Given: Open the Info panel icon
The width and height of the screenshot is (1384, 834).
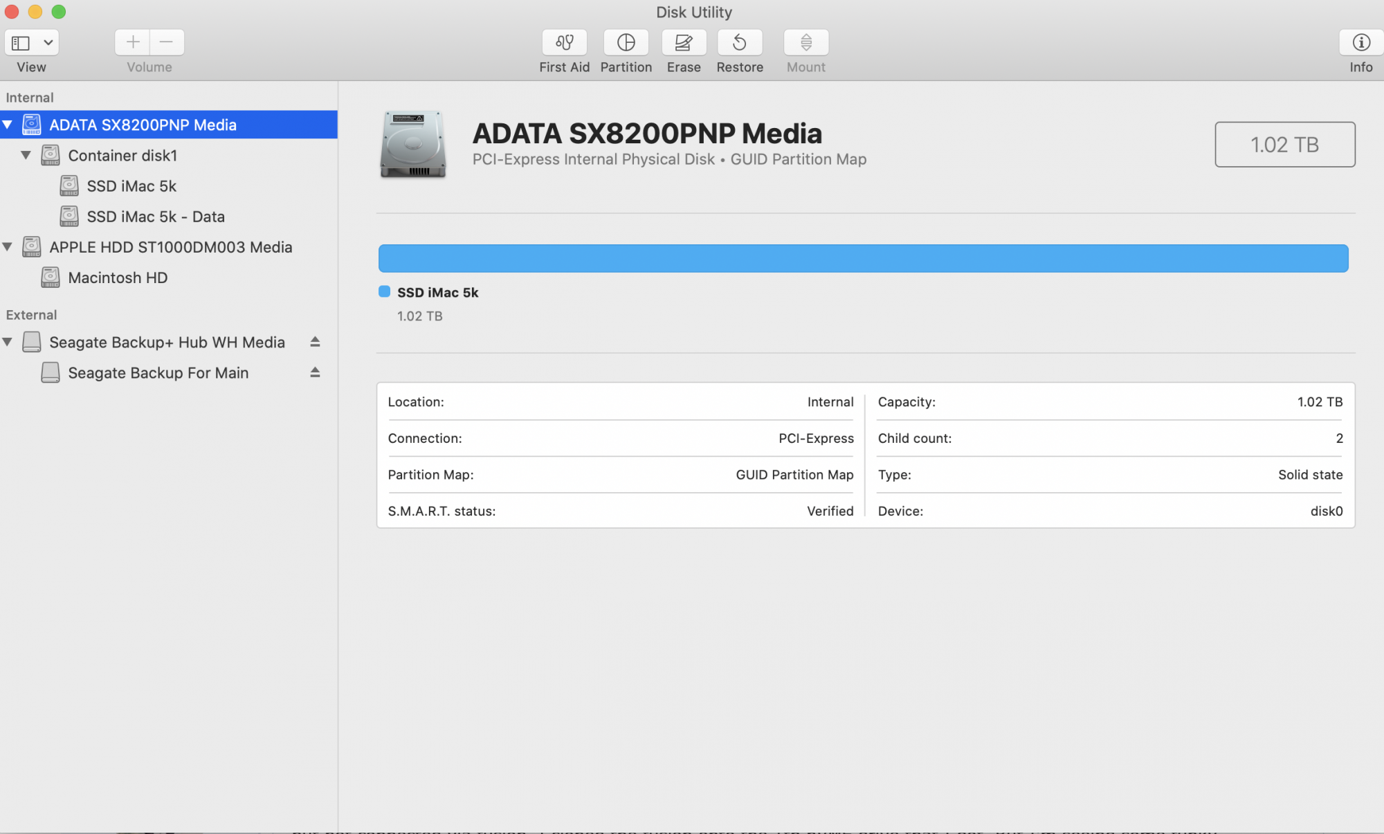Looking at the screenshot, I should tap(1360, 42).
